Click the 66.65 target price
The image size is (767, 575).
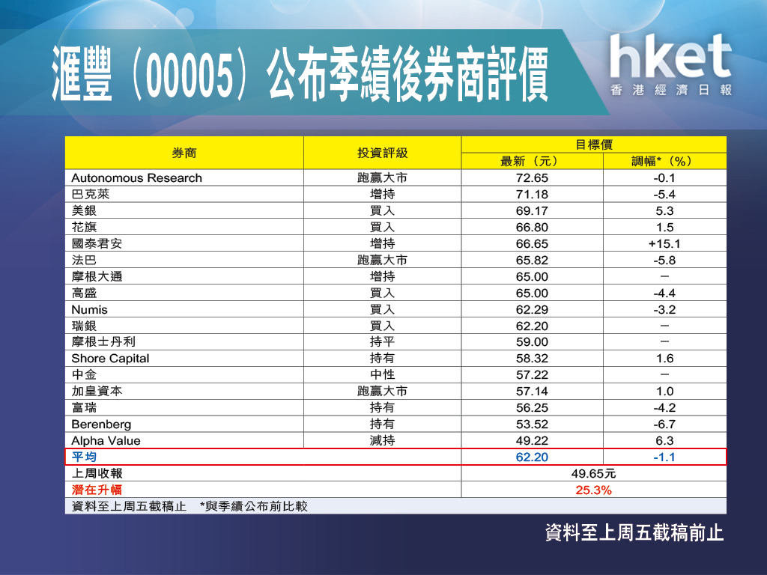click(x=532, y=243)
